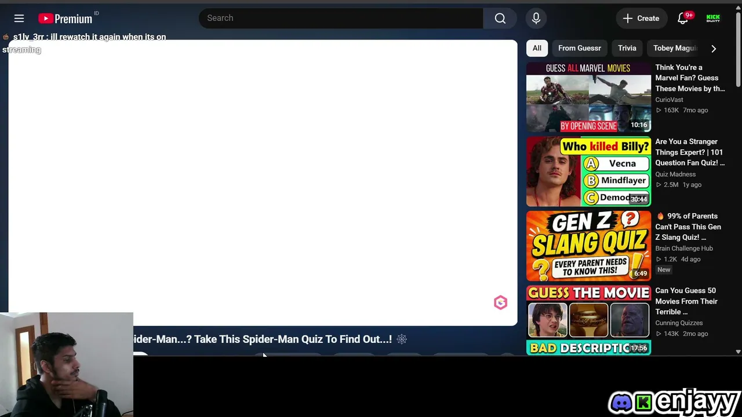Visit the Cunning Quizzes channel
This screenshot has width=742, height=417.
pos(679,323)
